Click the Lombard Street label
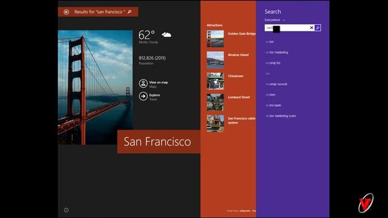 [x=239, y=97]
